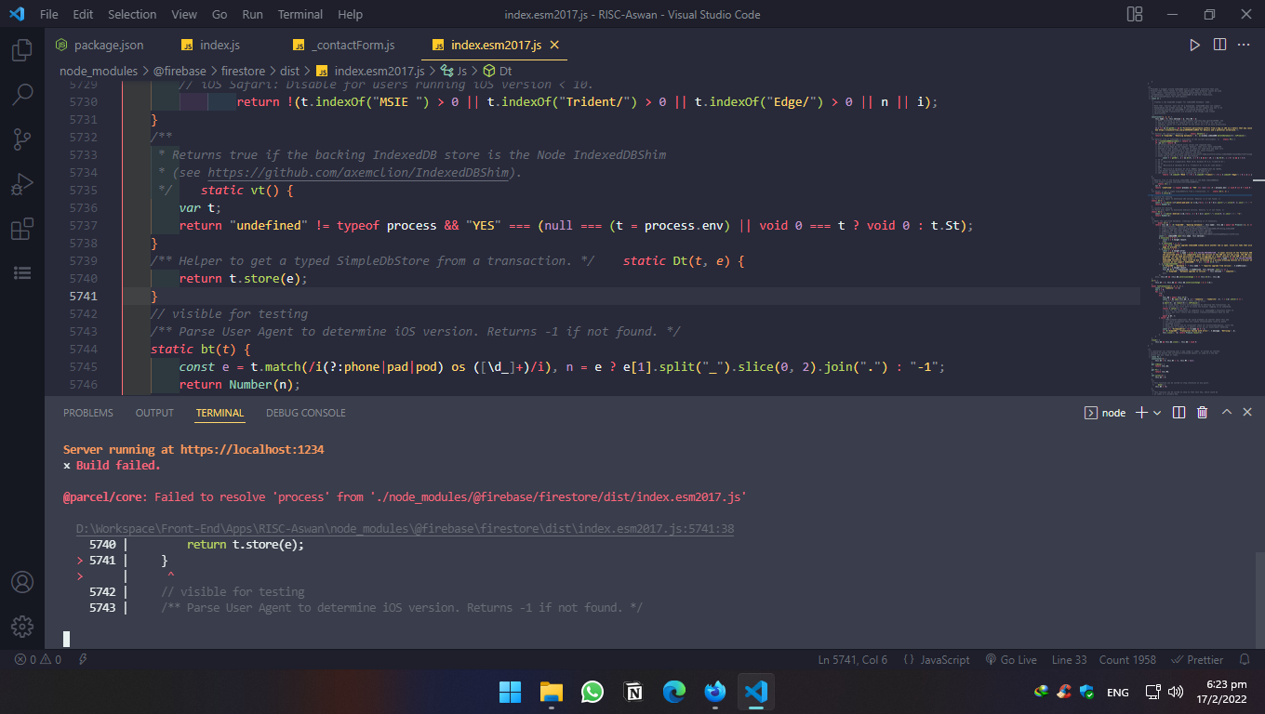Screen dimensions: 1265x714
Task: Kill the terminal with the trash icon
Action: [1202, 413]
